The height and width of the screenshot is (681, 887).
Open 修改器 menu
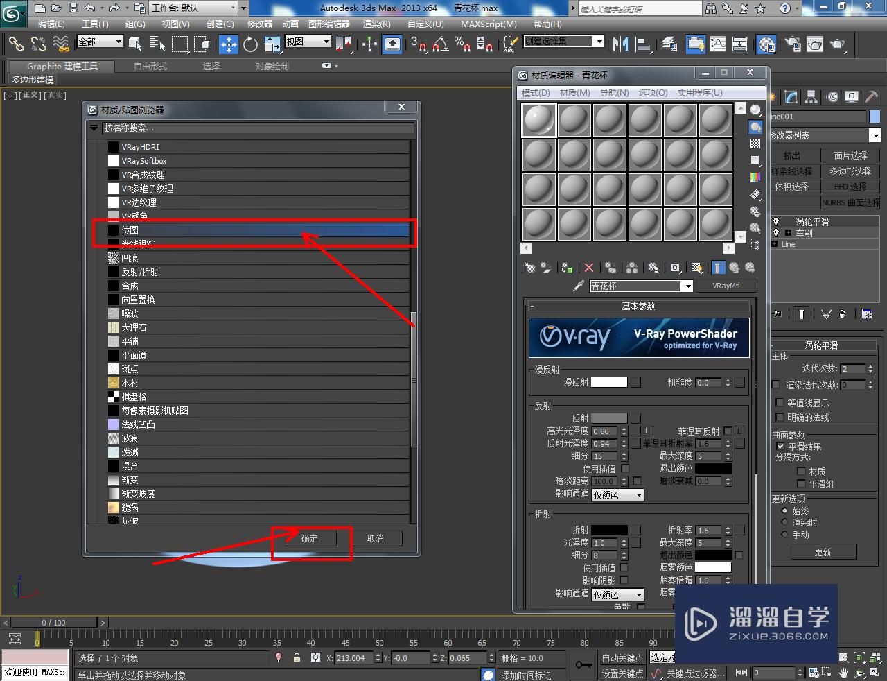tap(260, 24)
